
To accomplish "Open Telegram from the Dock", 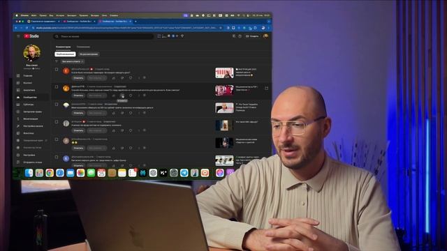I will coord(184,173).
